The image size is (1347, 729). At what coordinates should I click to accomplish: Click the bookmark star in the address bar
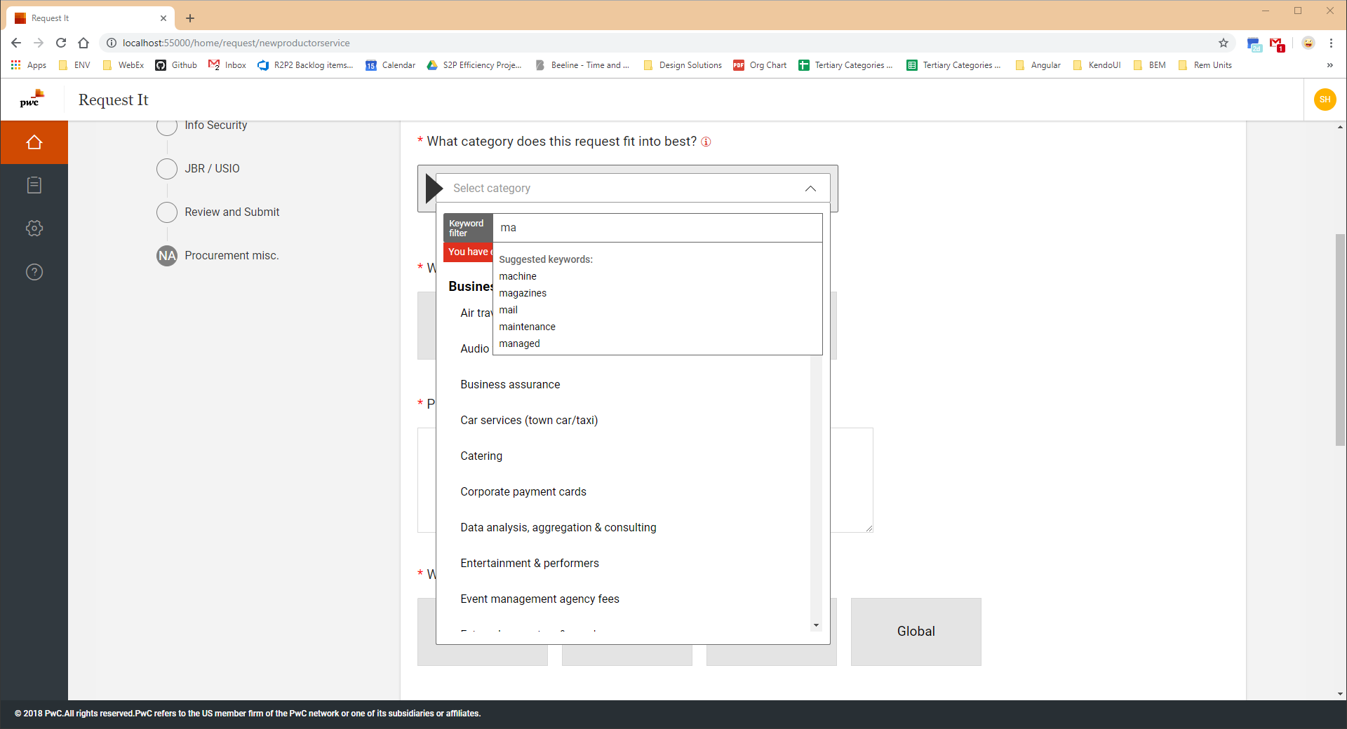click(1224, 43)
